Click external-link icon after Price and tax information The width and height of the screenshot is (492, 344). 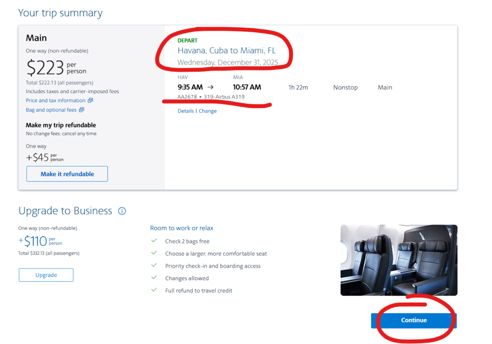coord(90,101)
